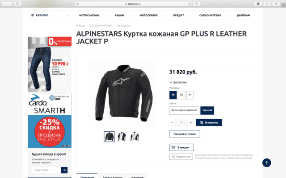The height and width of the screenshot is (178, 286).
Task: Click the Покупка в 1 клик button
Action: pyautogui.click(x=185, y=134)
